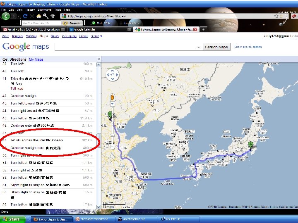This screenshot has height=223, width=298.
Task: Open the Bookmarks menu
Action: point(44,9)
